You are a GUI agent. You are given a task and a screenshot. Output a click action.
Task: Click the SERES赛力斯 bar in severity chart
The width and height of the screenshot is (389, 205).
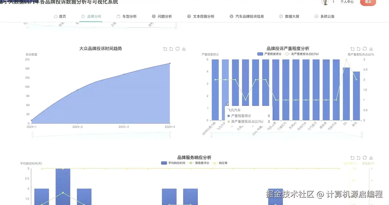215,90
